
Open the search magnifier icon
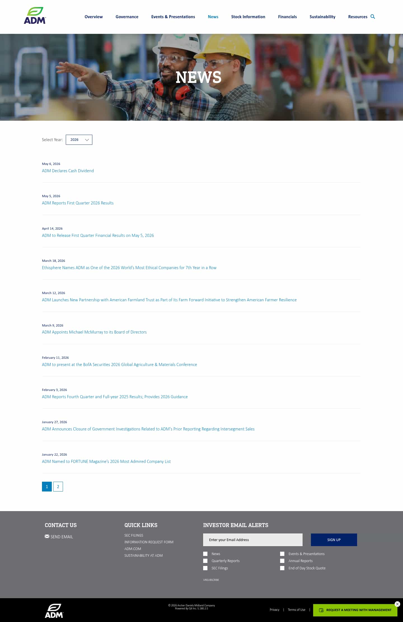(x=373, y=17)
